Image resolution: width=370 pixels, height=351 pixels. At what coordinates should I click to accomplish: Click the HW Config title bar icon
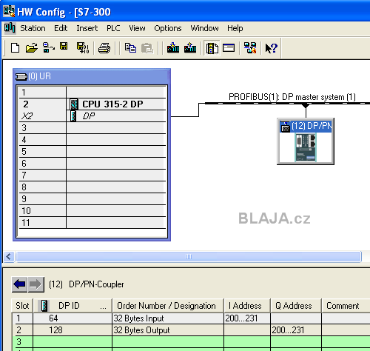click(9, 12)
